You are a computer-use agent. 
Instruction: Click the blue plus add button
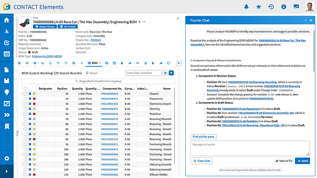point(171,73)
